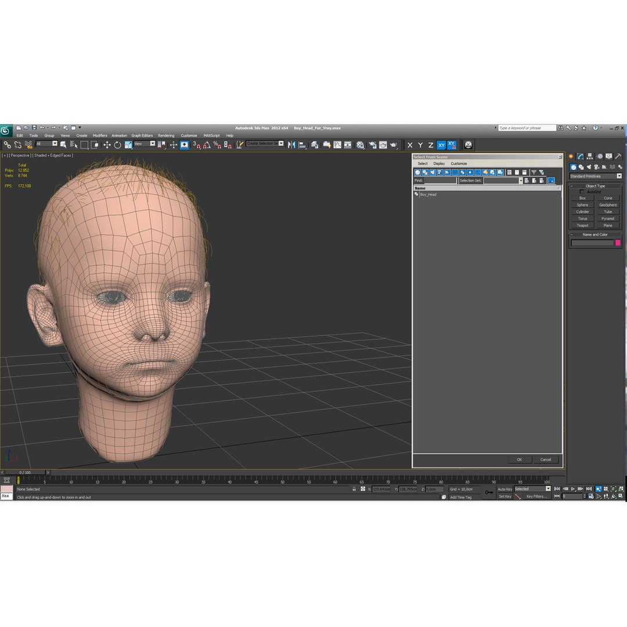
Task: Open the Edit menu
Action: tap(20, 135)
